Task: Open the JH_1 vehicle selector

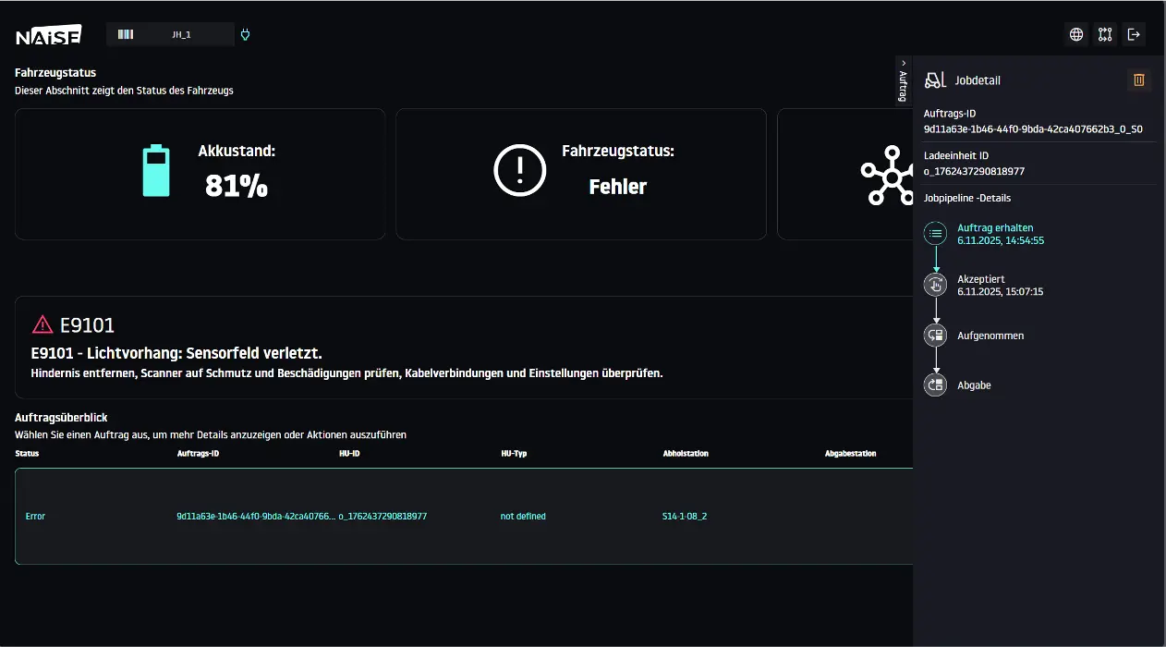Action: tap(170, 35)
